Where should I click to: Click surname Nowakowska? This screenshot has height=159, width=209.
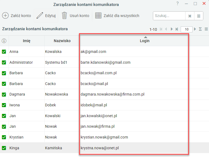pyautogui.click(x=57, y=94)
